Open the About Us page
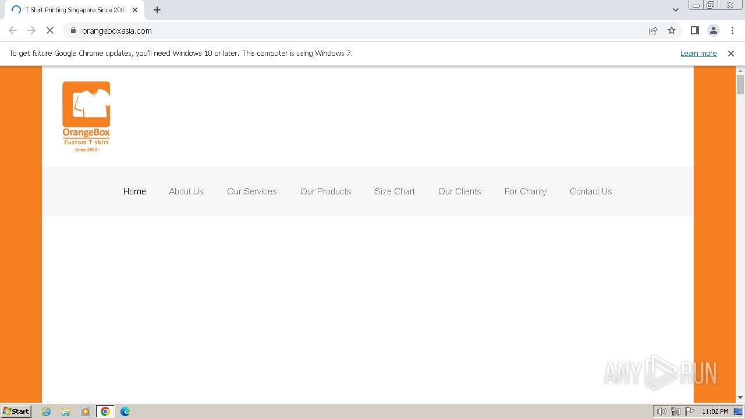This screenshot has width=745, height=419. [x=186, y=191]
